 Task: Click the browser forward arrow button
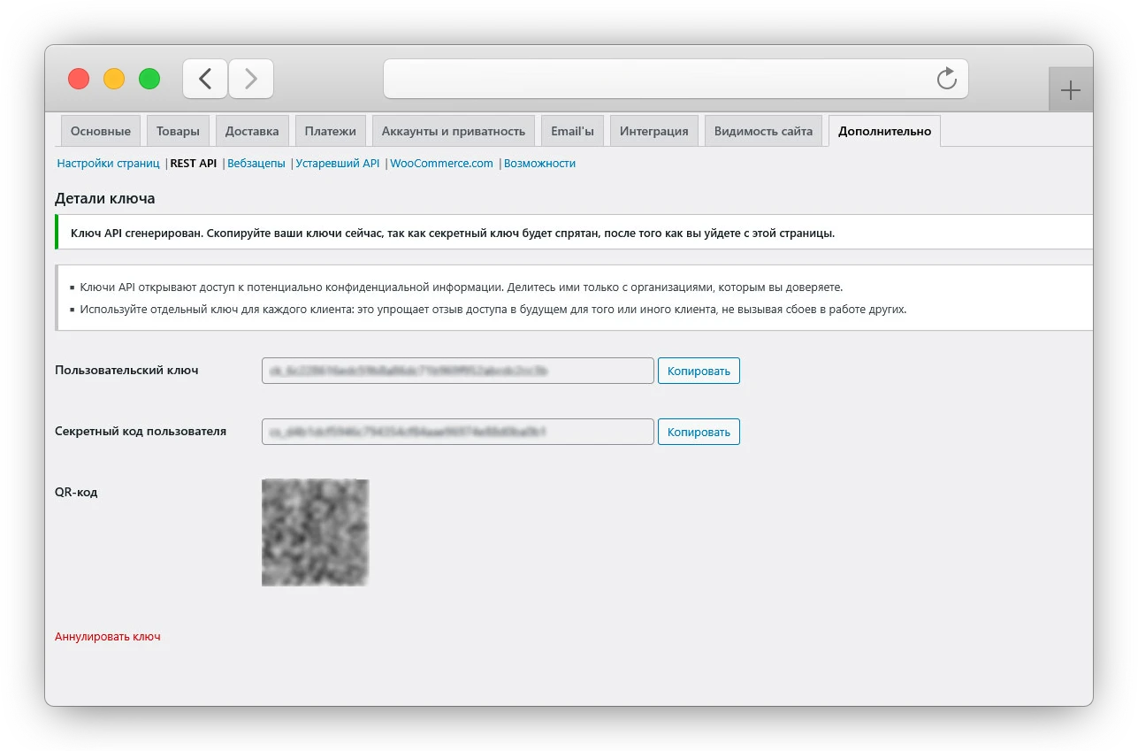pyautogui.click(x=251, y=79)
